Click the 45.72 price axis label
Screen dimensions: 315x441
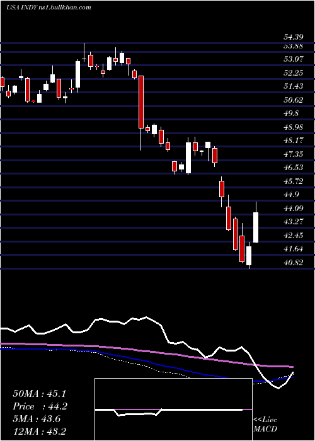pyautogui.click(x=293, y=181)
